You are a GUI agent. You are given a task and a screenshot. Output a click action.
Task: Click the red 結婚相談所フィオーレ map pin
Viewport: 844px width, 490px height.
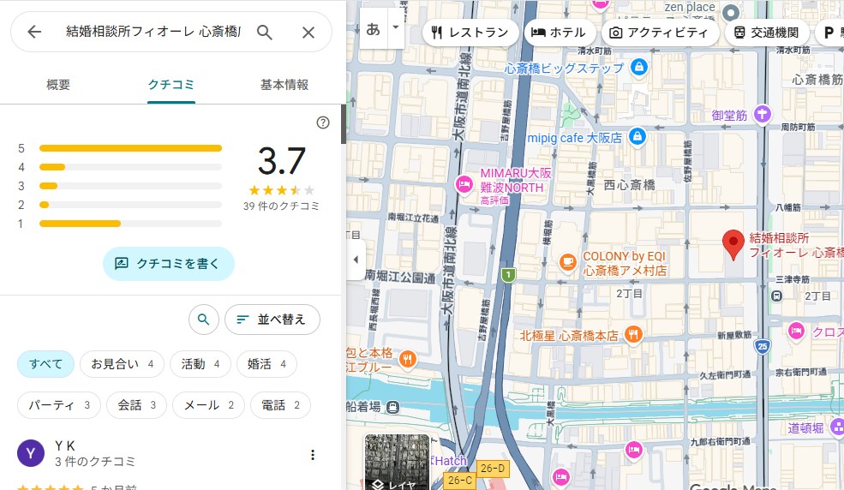733,244
